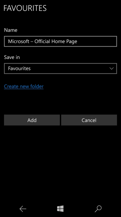Open the Create new folder link
Screen dimensions: 121x217
click(x=24, y=86)
